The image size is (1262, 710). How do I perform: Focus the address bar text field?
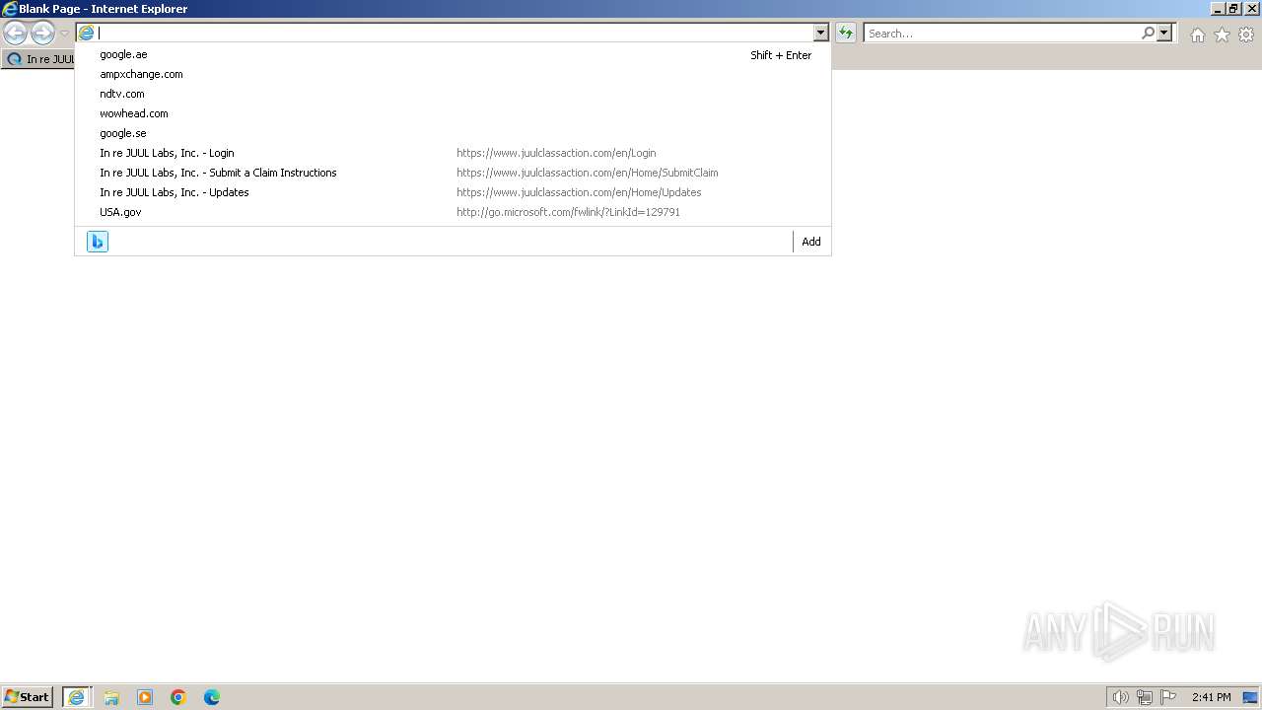coord(454,33)
